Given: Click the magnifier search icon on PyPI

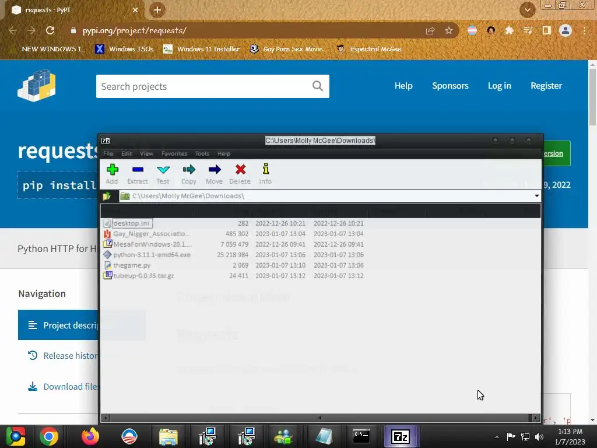Looking at the screenshot, I should pos(318,86).
